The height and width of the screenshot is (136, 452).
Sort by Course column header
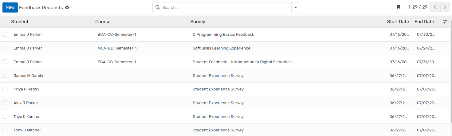tap(103, 22)
